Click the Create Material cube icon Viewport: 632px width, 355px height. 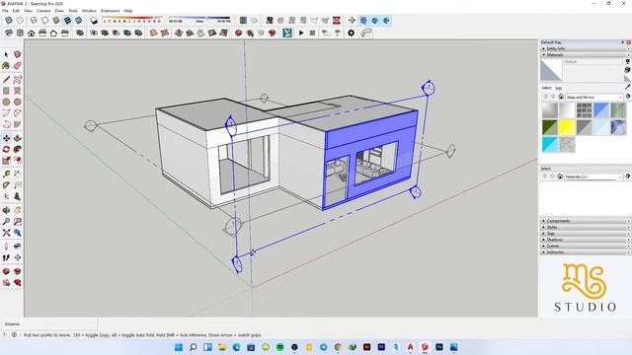coord(628,70)
